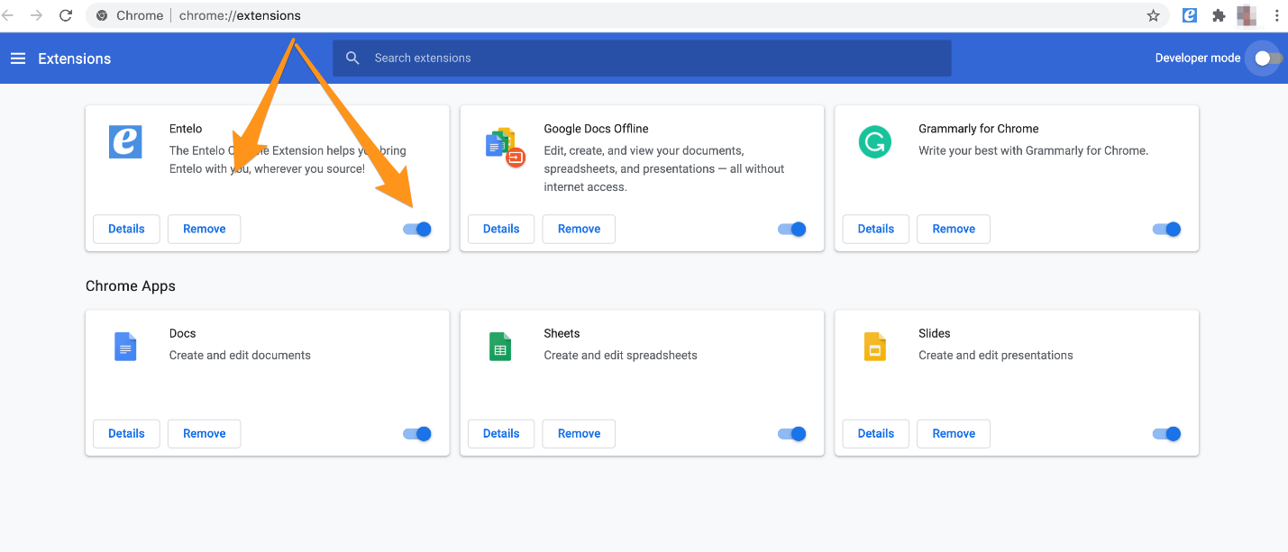1288x552 pixels.
Task: Click the Sheets app icon
Action: [x=500, y=347]
